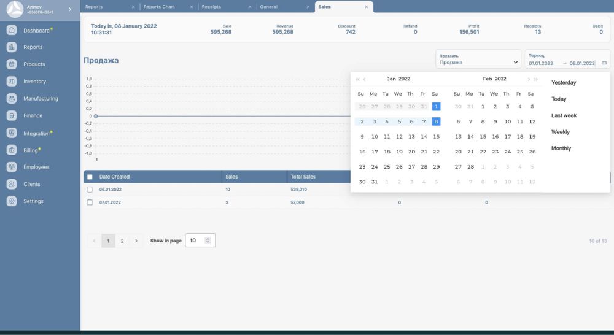Go to page 2
The width and height of the screenshot is (614, 335).
(x=122, y=241)
